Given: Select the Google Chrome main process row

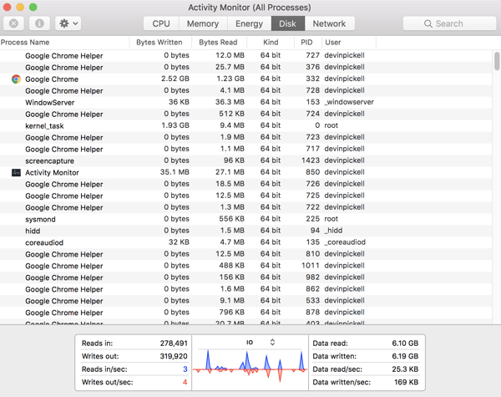Looking at the screenshot, I should point(245,79).
